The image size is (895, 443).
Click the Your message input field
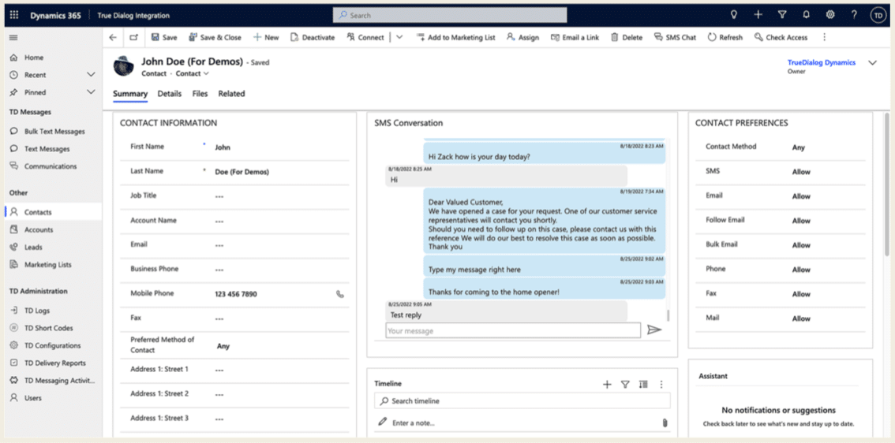click(x=512, y=331)
